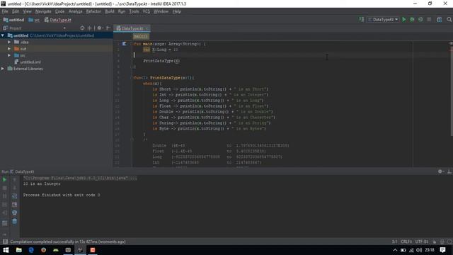Click Scroll from Source icon in Project panel
Image resolution: width=453 pixels, height=255 pixels.
pyautogui.click(x=82, y=28)
